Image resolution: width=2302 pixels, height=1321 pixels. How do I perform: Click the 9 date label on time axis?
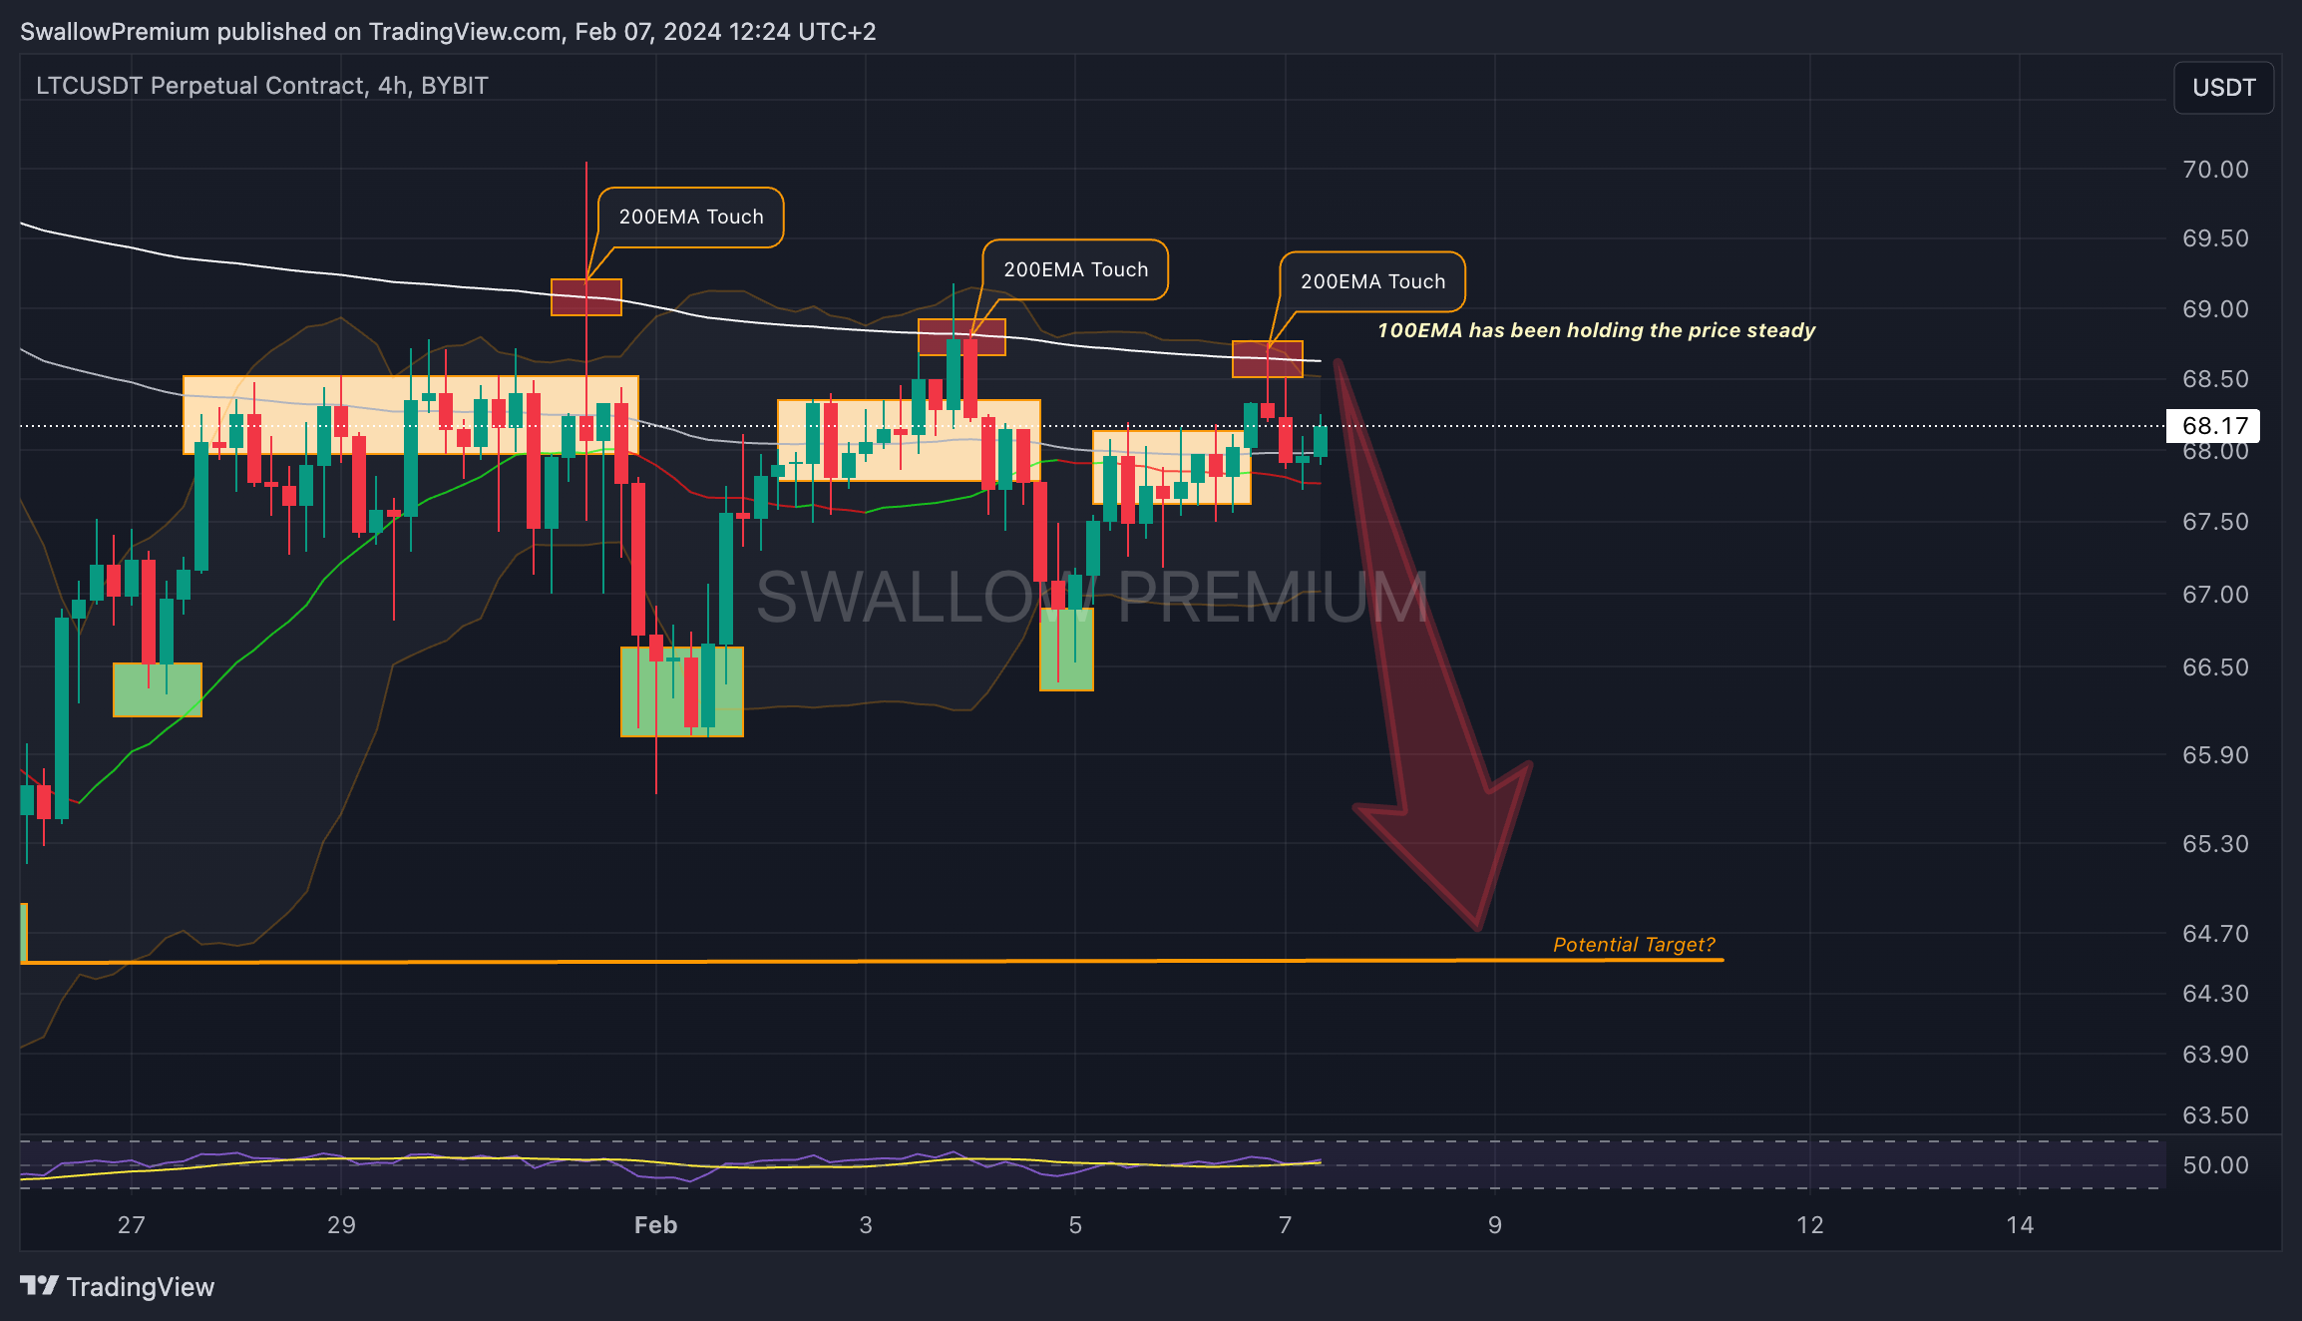click(x=1495, y=1225)
